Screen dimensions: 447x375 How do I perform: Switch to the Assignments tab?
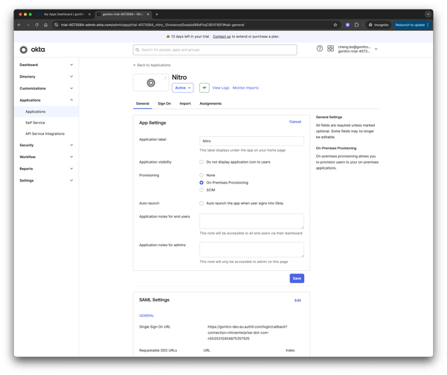click(x=210, y=103)
